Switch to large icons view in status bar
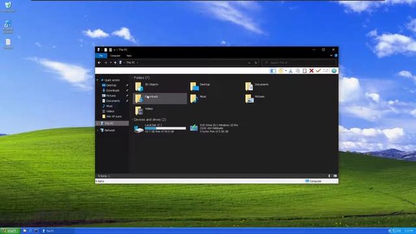Viewport: 416px width, 234px height. coord(335,175)
